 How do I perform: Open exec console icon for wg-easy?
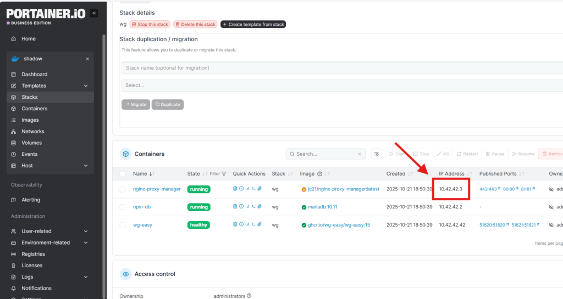tap(253, 224)
